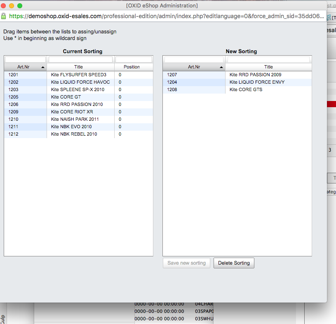The image size is (336, 324).
Task: Select Kite FLYSURFER SPEED3 row
Action: [x=78, y=75]
